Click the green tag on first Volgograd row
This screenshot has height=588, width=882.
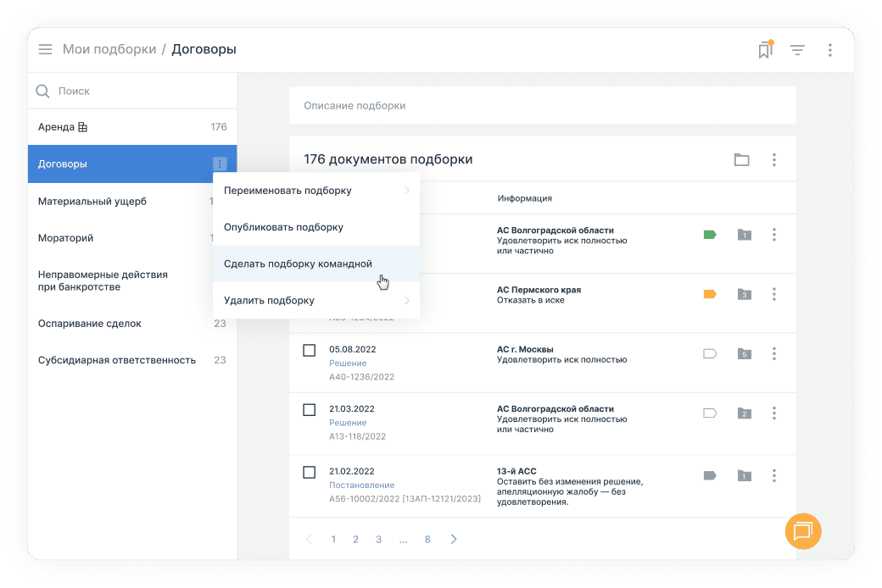click(710, 235)
